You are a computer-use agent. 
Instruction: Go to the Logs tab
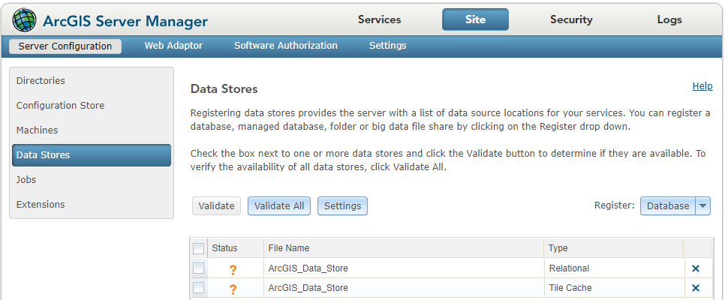click(669, 19)
